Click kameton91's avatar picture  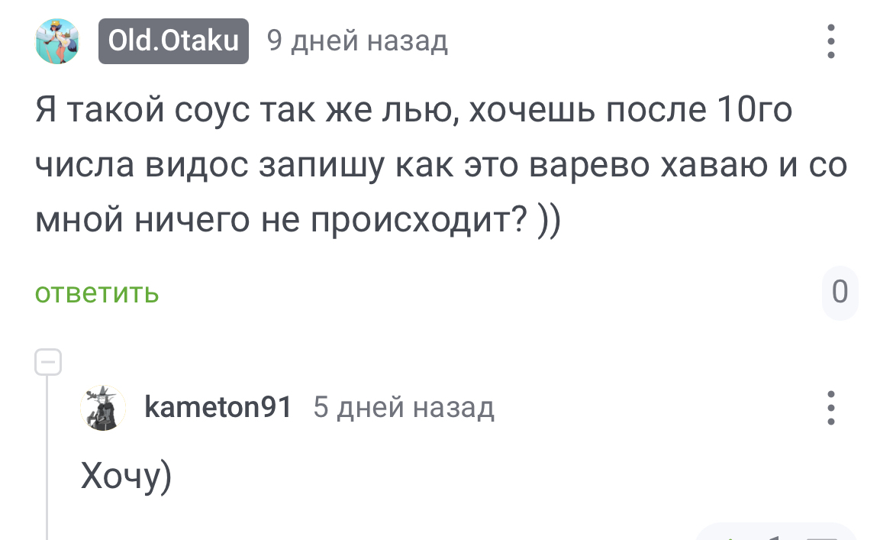(x=103, y=408)
